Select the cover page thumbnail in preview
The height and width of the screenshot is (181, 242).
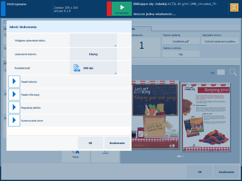(x=155, y=115)
